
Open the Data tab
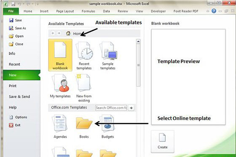tap(106, 11)
